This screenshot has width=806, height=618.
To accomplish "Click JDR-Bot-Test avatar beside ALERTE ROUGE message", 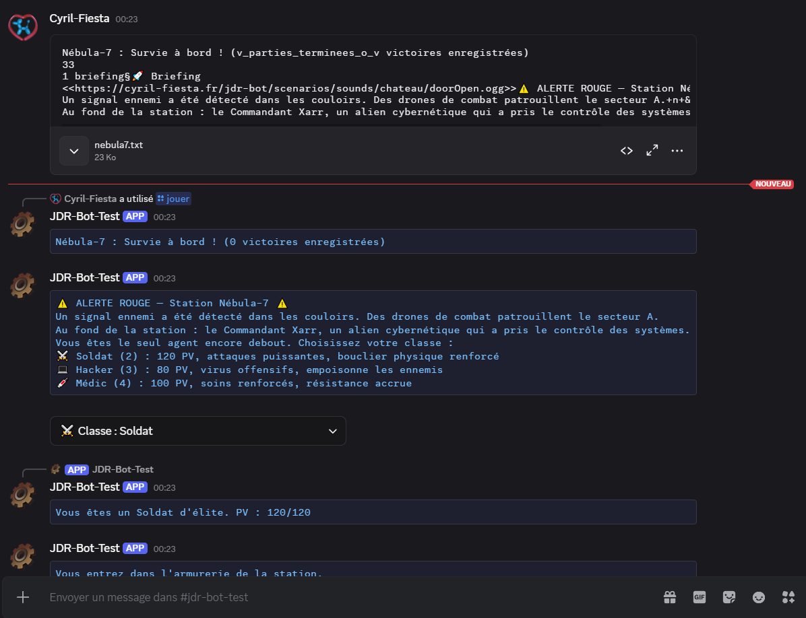I will click(x=22, y=285).
